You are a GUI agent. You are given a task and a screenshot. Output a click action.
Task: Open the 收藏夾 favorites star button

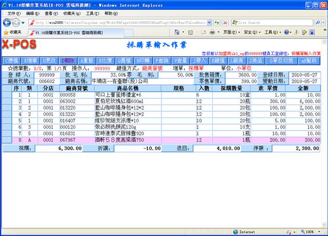(x=12, y=32)
